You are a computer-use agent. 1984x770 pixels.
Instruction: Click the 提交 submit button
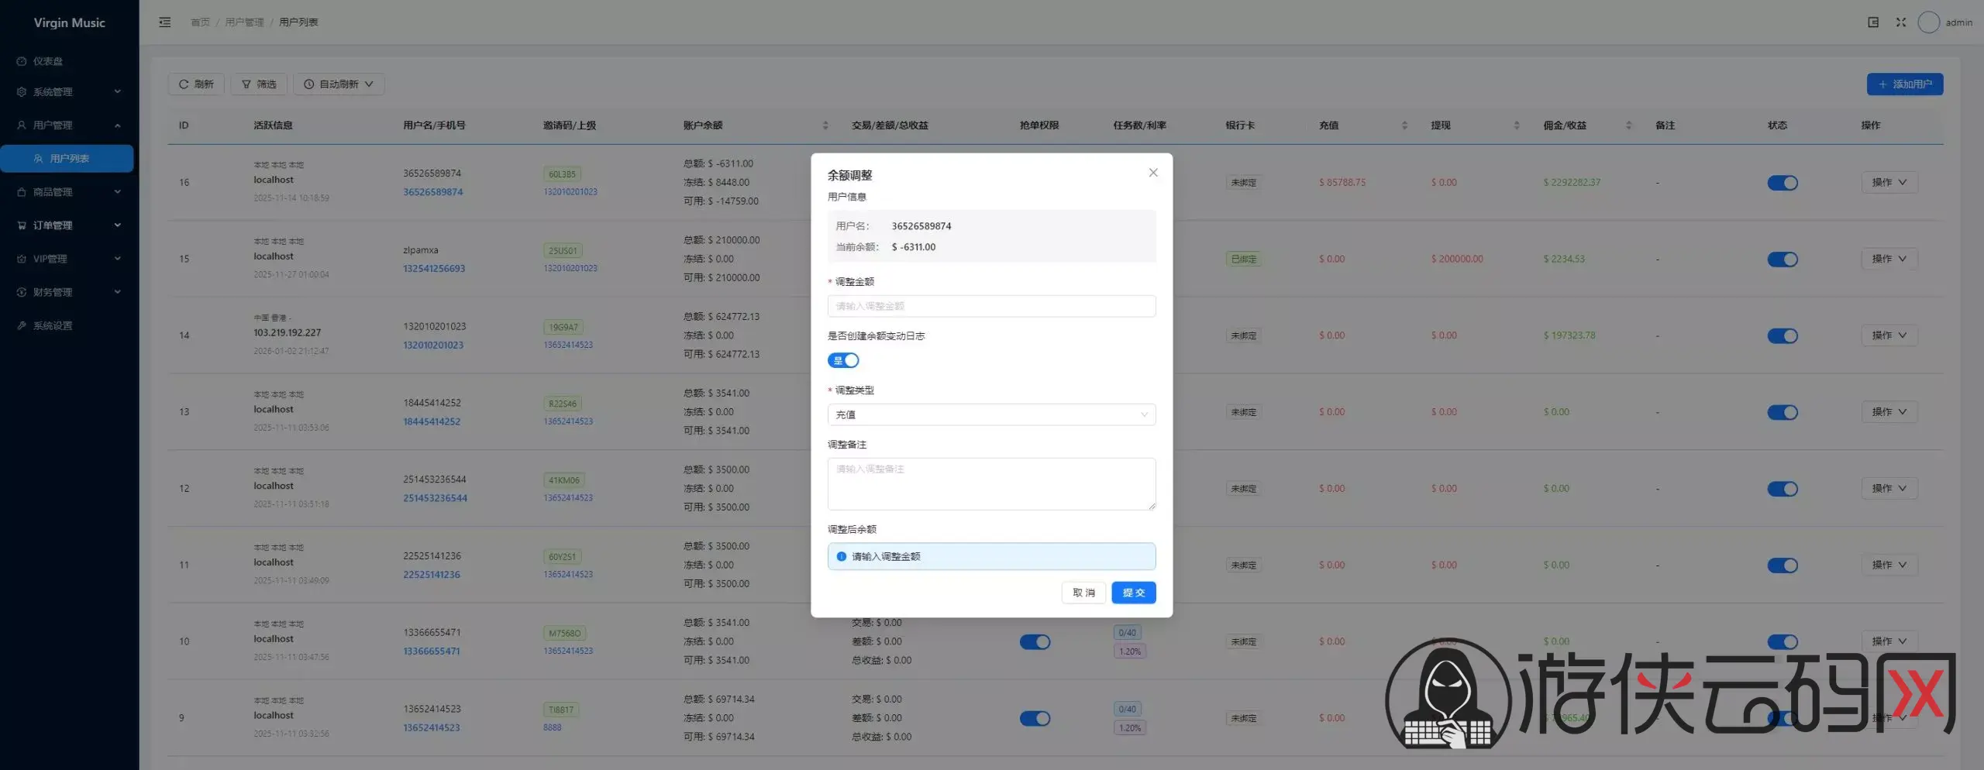coord(1133,593)
